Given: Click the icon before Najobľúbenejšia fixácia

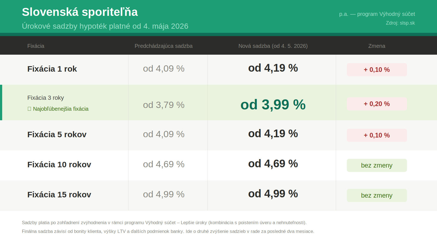Looking at the screenshot, I should pyautogui.click(x=29, y=109).
